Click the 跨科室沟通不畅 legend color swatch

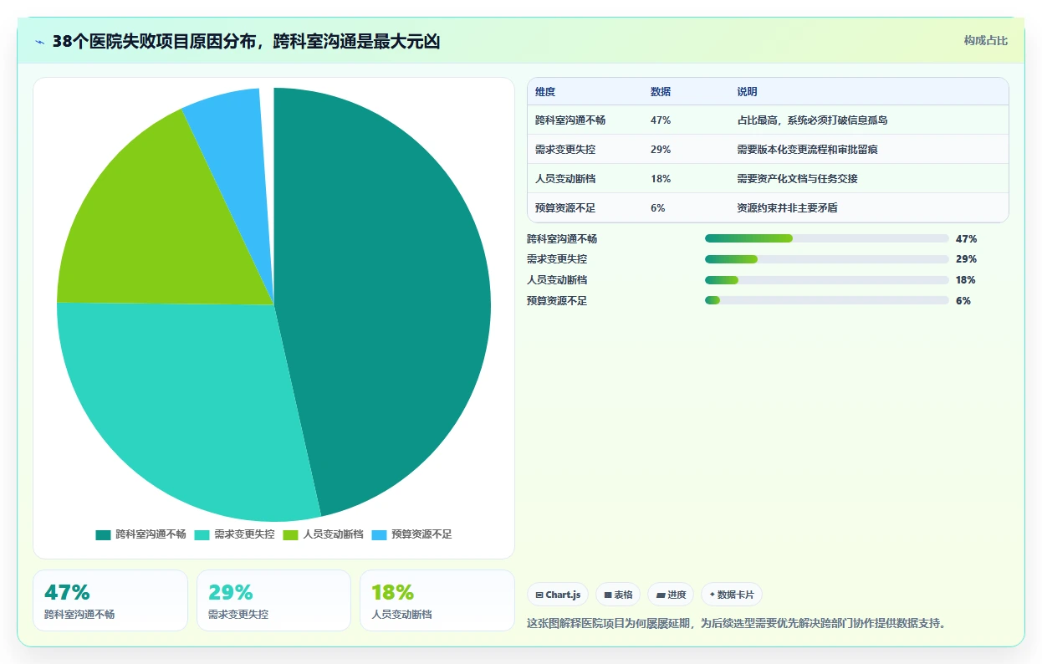click(x=103, y=534)
